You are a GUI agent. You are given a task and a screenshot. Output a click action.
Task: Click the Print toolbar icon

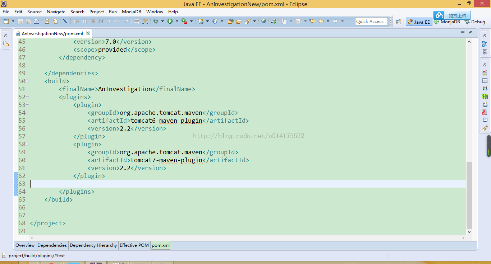click(x=36, y=22)
